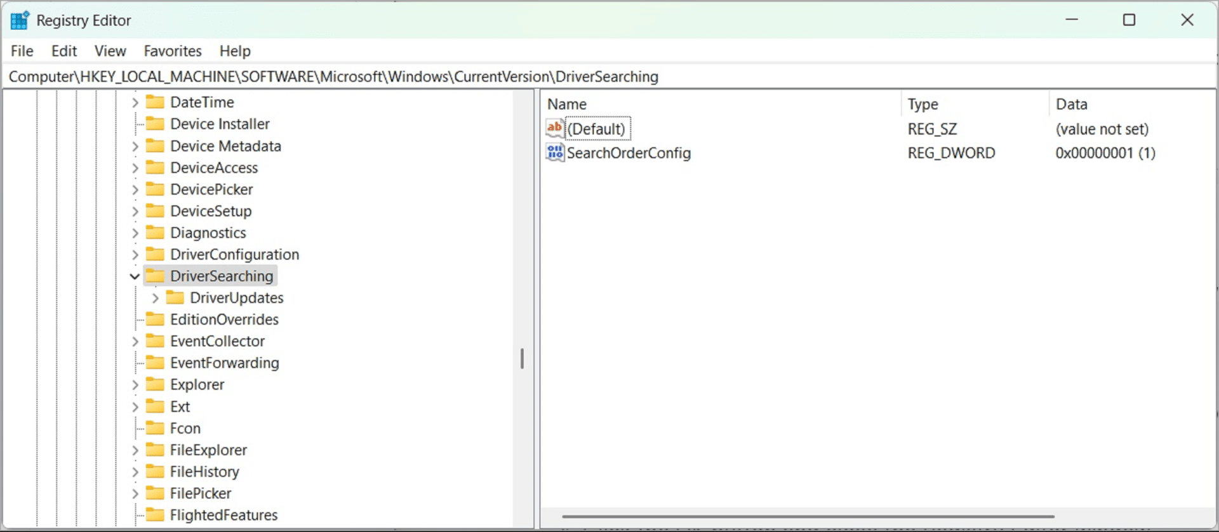Click the DateTime folder icon

155,102
